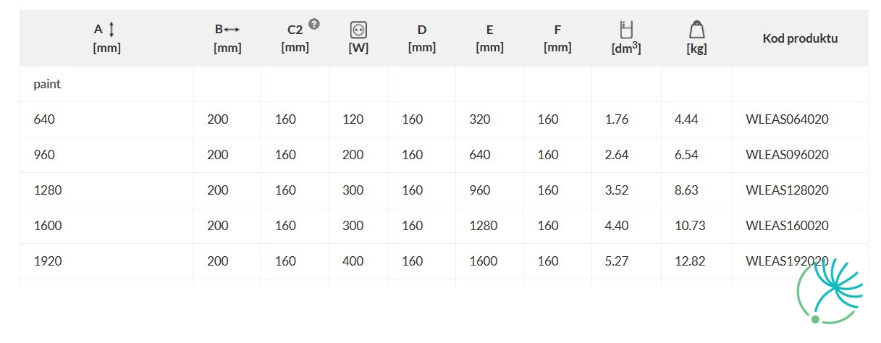Select product code WLEAS064020

point(787,119)
